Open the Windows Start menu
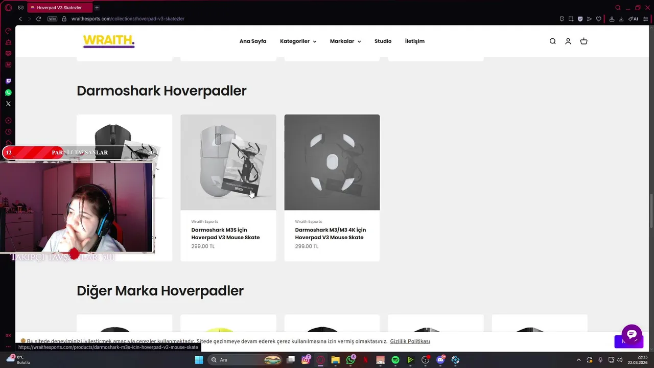The width and height of the screenshot is (654, 368). coord(199,360)
